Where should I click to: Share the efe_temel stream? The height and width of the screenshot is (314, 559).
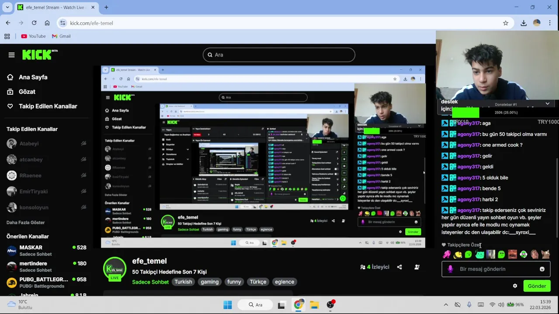click(400, 267)
